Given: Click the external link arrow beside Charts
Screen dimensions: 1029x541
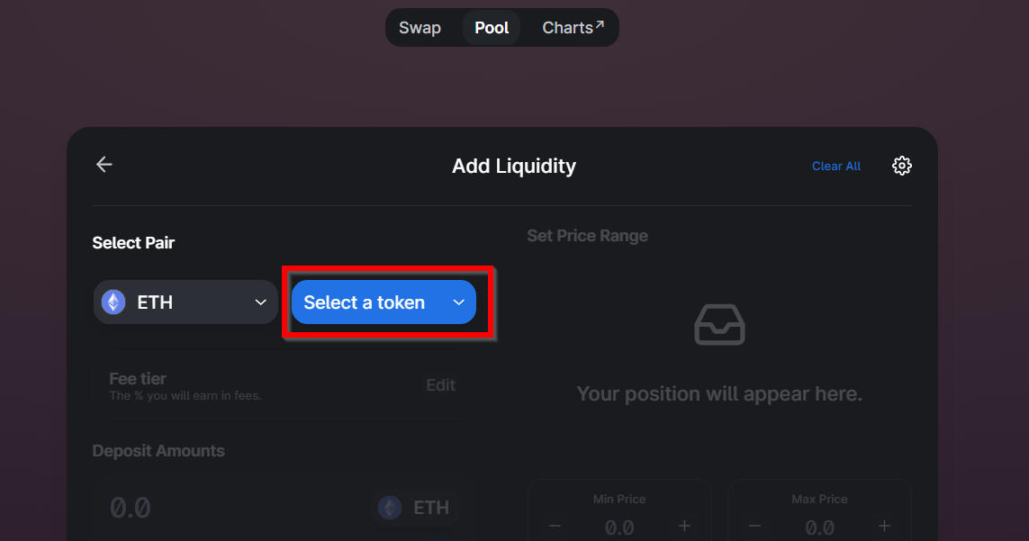Looking at the screenshot, I should click(600, 24).
